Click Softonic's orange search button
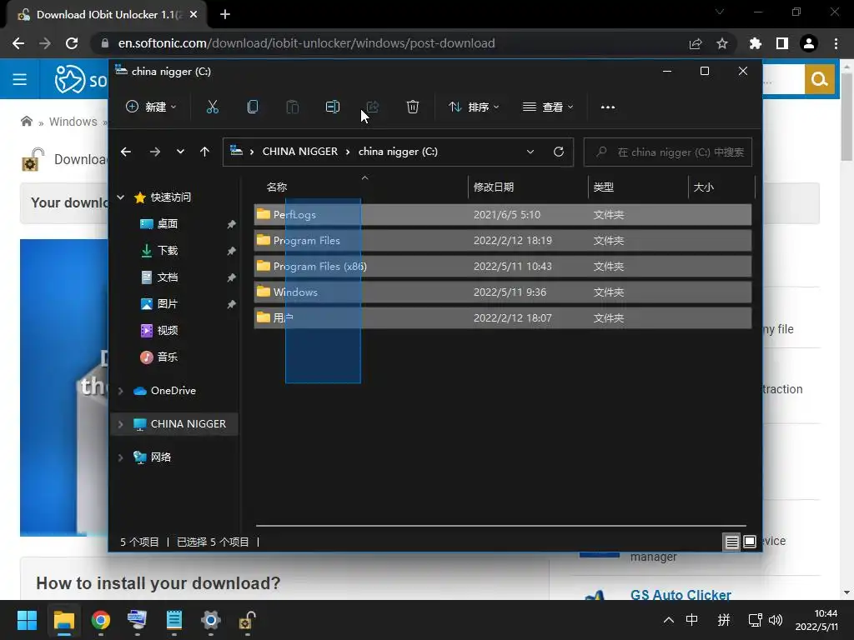This screenshot has height=640, width=854. [x=820, y=79]
